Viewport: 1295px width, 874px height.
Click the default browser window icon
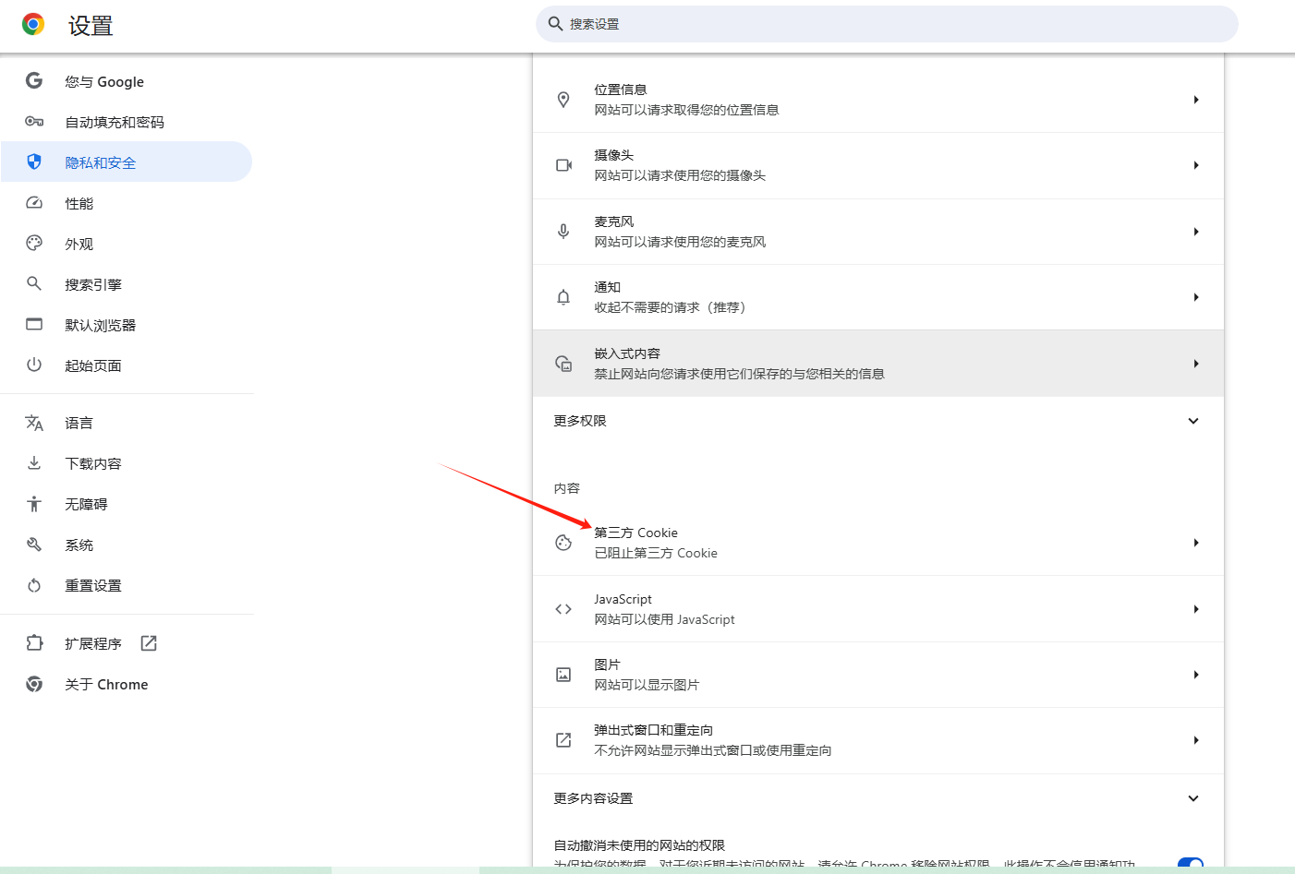(34, 325)
